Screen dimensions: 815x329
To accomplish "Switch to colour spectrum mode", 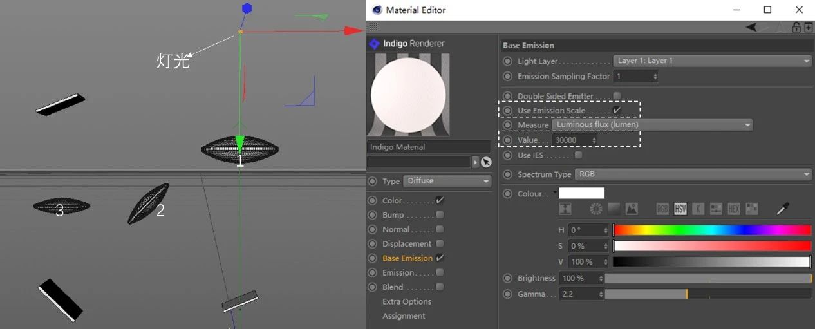I will click(x=614, y=209).
